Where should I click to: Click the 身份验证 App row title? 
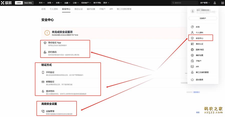(x=54, y=43)
